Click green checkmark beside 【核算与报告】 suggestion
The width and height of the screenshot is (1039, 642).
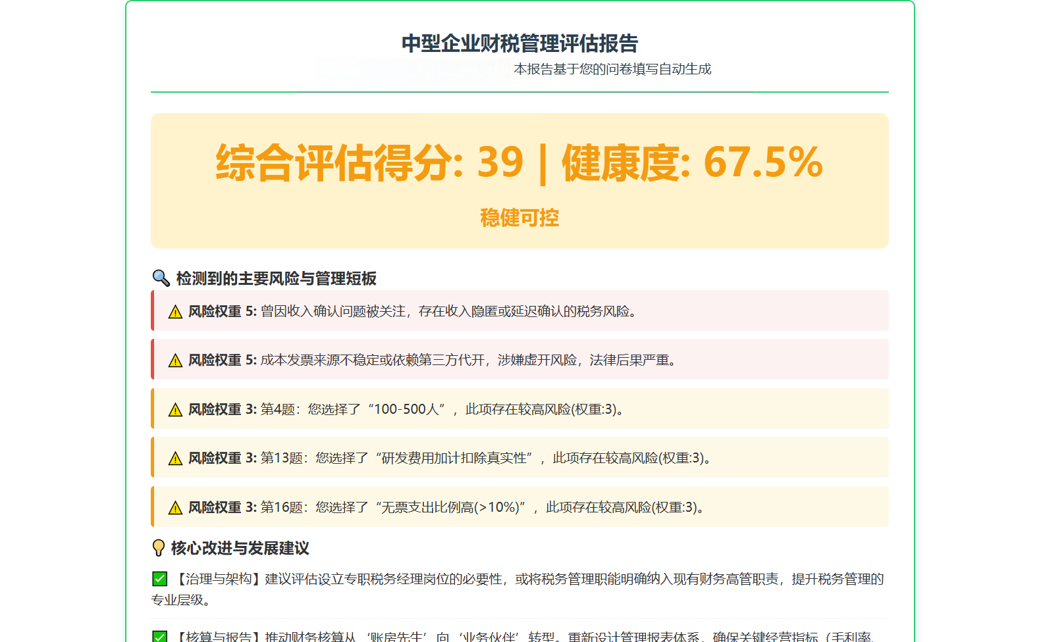click(159, 636)
